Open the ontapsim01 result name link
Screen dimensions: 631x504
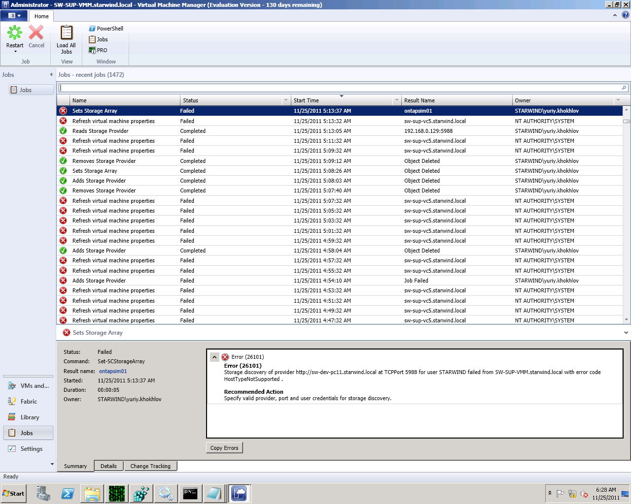tap(113, 371)
